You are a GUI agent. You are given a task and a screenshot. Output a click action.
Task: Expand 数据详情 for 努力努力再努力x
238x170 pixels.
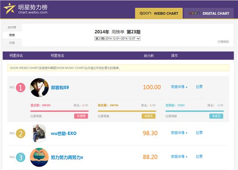(x=179, y=157)
